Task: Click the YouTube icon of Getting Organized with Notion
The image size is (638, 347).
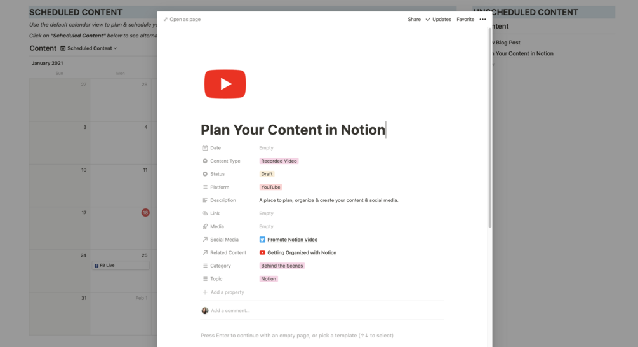Action: pyautogui.click(x=262, y=252)
